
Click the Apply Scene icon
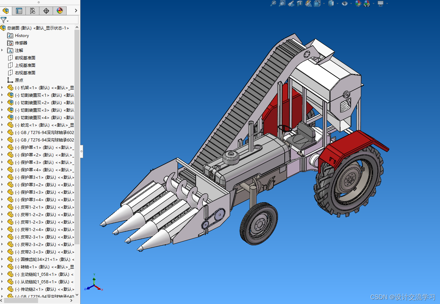367,3
